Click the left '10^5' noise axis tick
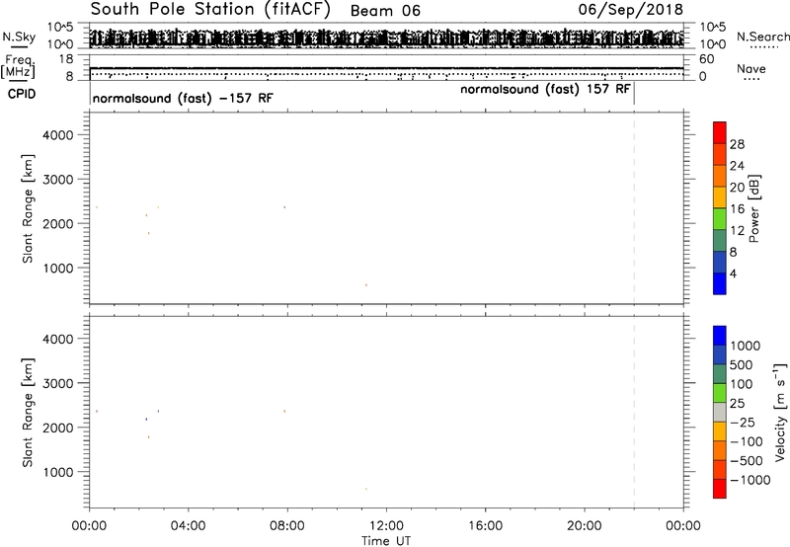The width and height of the screenshot is (790, 547). [x=60, y=27]
